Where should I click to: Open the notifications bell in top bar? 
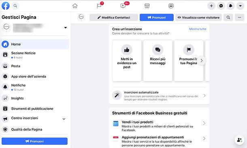pyautogui.click(x=231, y=6)
